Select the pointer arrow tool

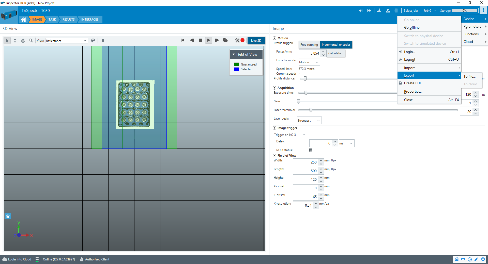tap(7, 41)
